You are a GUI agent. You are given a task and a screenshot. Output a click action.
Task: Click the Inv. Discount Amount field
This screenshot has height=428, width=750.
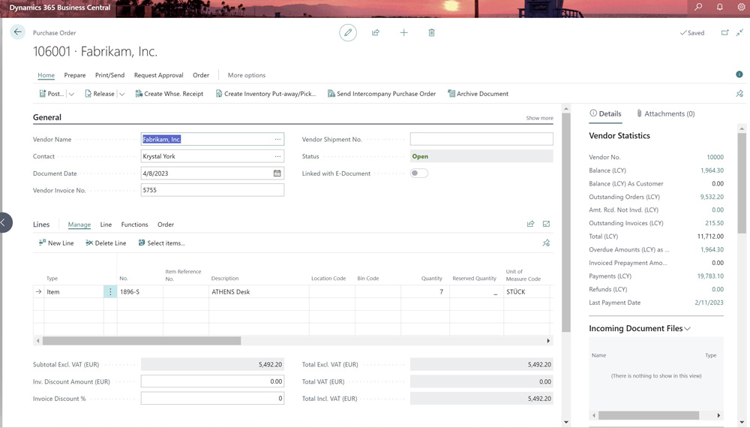[x=212, y=381]
